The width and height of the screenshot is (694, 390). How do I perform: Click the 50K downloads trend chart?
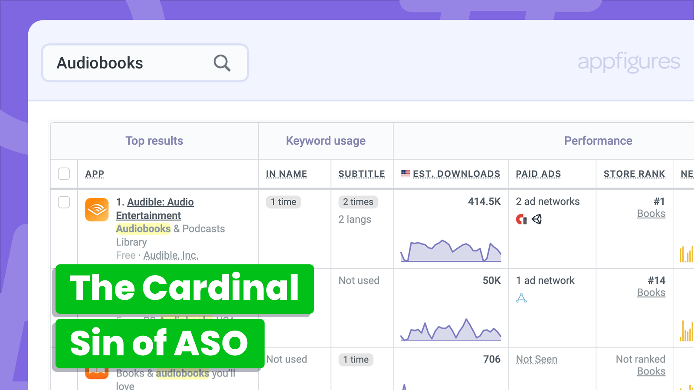click(451, 330)
